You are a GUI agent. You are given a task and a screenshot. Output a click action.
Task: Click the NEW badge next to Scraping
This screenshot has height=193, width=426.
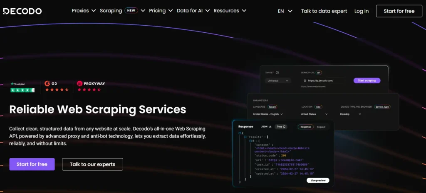tap(131, 10)
